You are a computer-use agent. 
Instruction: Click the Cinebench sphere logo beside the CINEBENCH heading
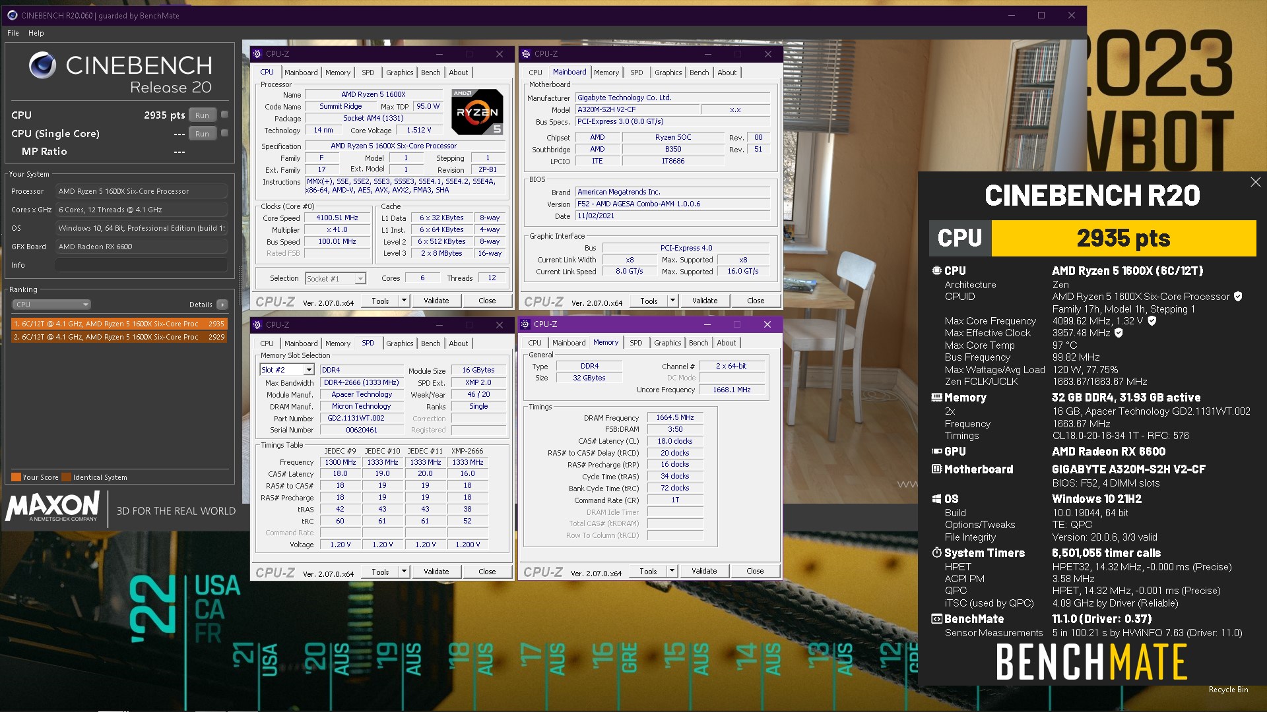pos(43,65)
